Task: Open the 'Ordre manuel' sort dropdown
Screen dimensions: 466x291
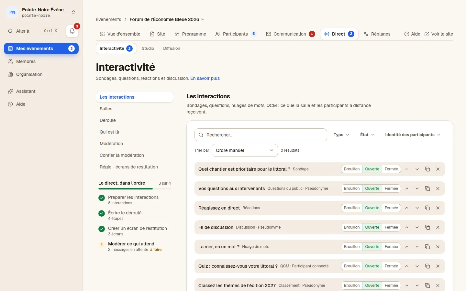Action: 245,150
